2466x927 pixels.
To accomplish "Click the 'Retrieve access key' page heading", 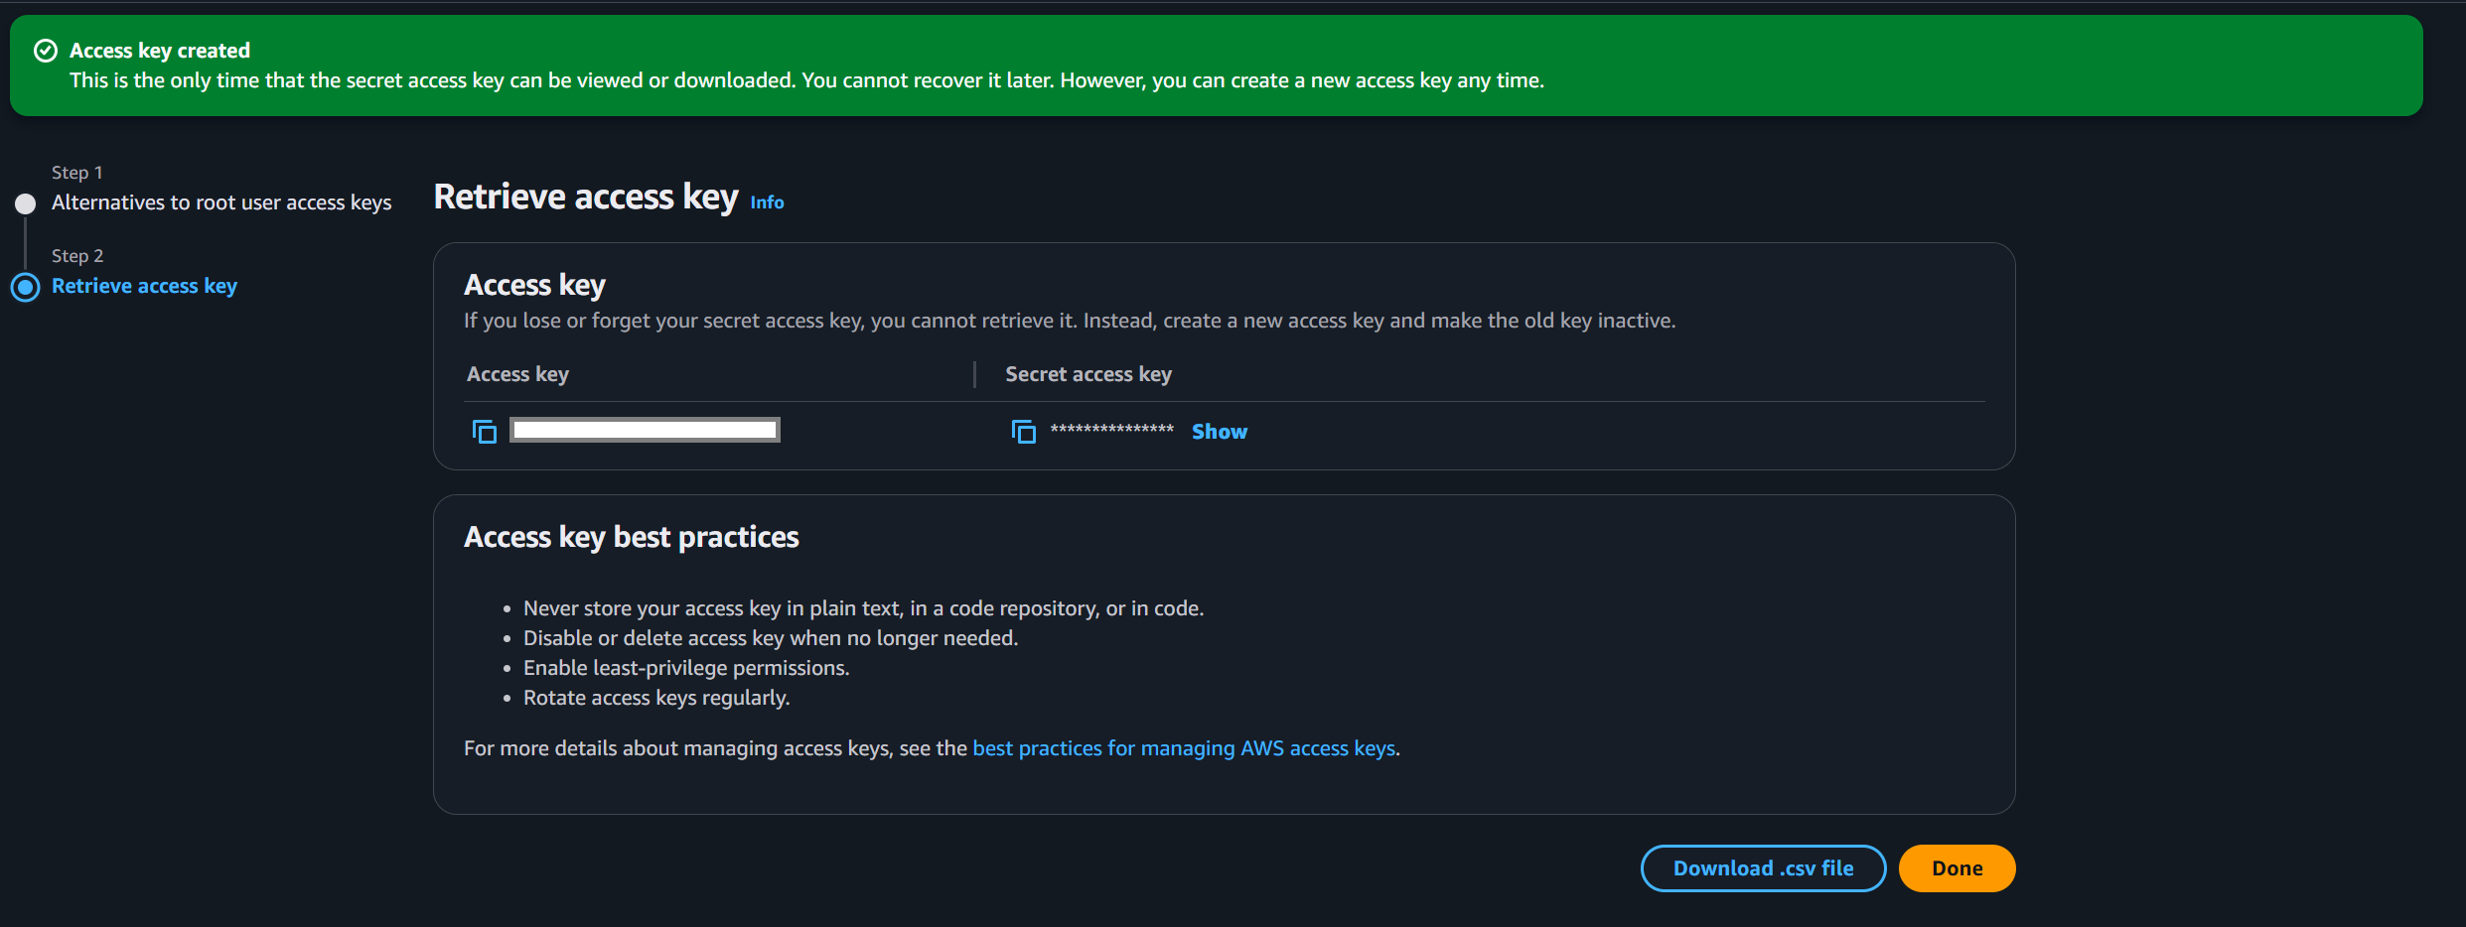I will tap(586, 197).
